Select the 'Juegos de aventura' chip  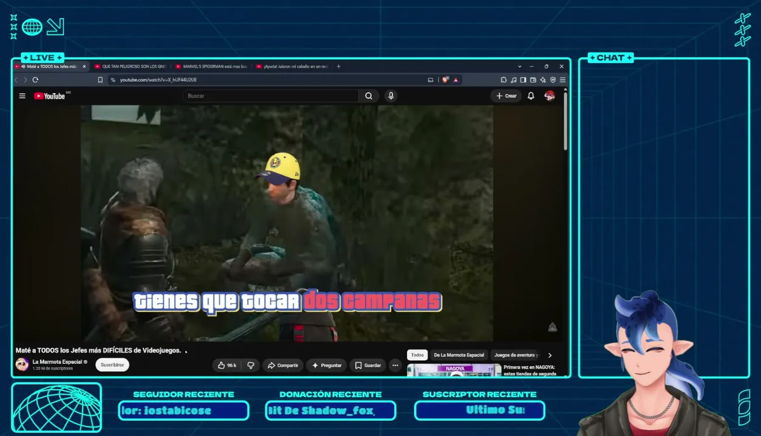[x=516, y=355]
